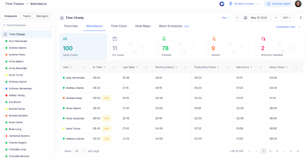Go to page 2
The image size is (307, 158).
[270, 151]
